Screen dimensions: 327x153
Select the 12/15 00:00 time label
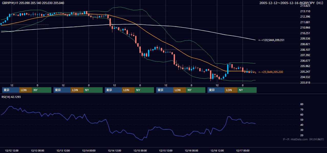click(x=140, y=150)
